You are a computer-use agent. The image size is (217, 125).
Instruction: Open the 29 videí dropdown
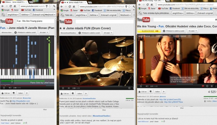click(x=108, y=33)
